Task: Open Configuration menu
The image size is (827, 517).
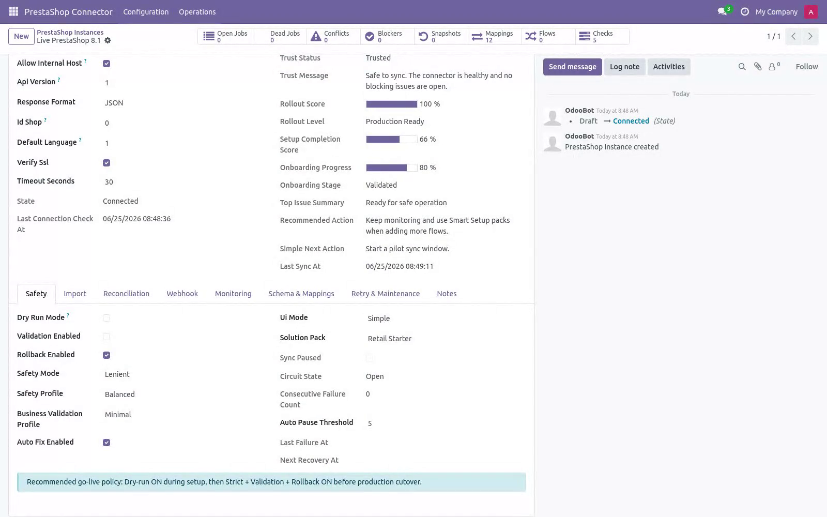Action: point(146,12)
